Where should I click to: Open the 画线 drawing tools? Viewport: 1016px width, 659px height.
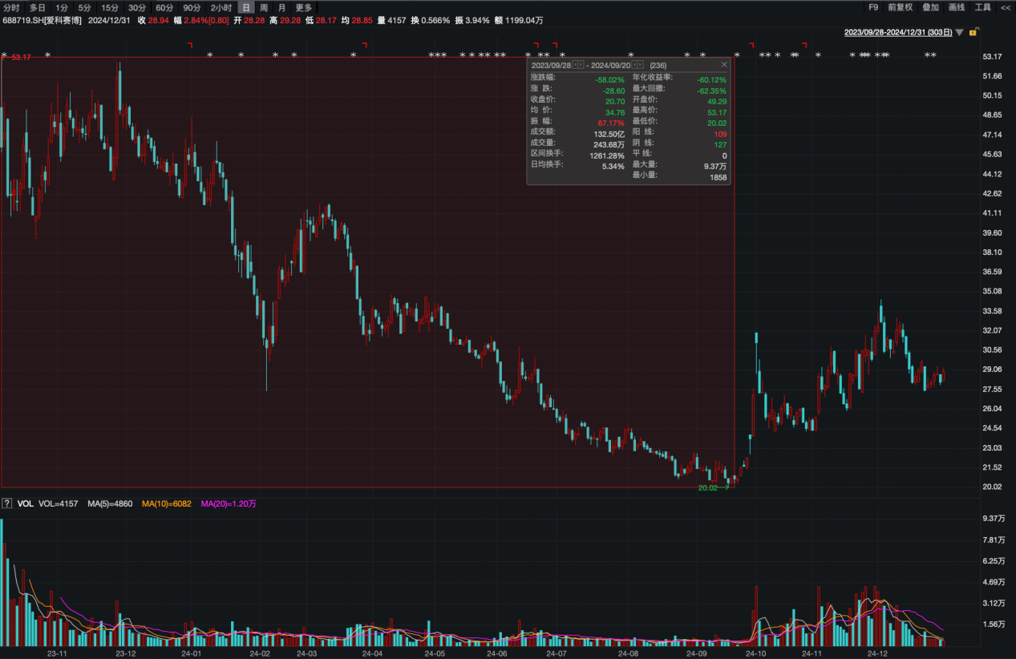(x=957, y=7)
